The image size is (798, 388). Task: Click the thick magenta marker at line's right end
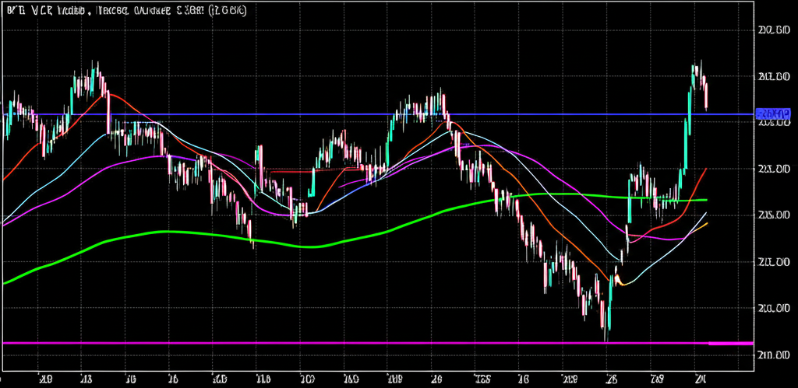coord(729,342)
